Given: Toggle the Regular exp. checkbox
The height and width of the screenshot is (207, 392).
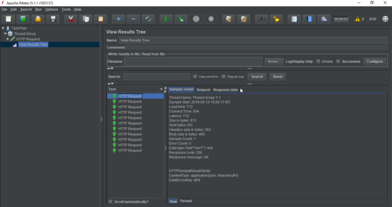Looking at the screenshot, I should click(x=224, y=76).
